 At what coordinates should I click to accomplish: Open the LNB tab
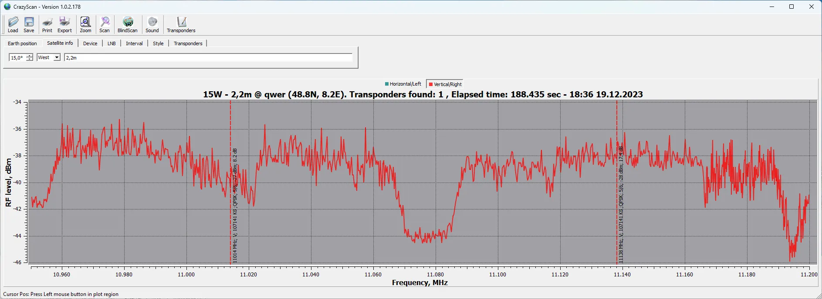[x=112, y=43]
